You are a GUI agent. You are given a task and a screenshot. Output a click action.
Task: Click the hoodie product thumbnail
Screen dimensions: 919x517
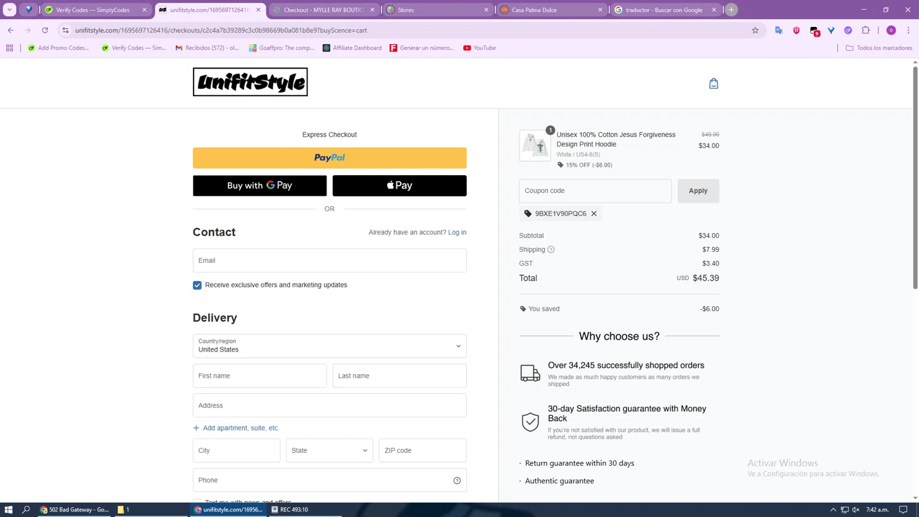(x=535, y=146)
